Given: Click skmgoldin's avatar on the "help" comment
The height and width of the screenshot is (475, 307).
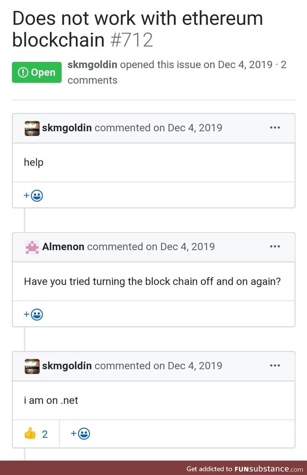Looking at the screenshot, I should point(32,128).
